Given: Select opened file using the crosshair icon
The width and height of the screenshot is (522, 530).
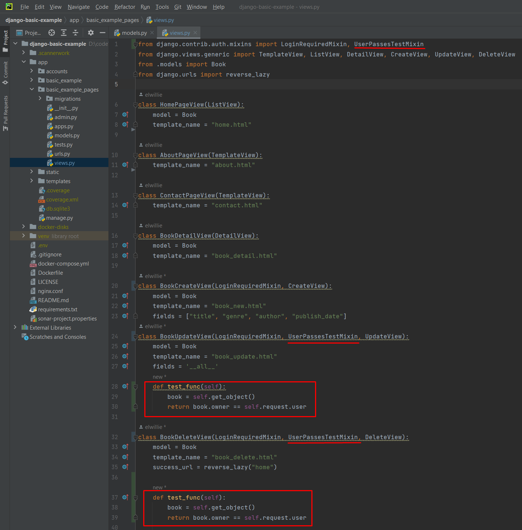Looking at the screenshot, I should pos(51,33).
